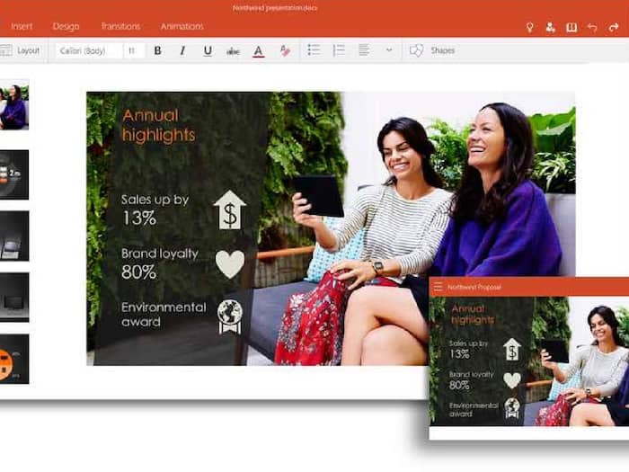This screenshot has width=629, height=472.
Task: Open the text alignment options
Action: [x=364, y=50]
